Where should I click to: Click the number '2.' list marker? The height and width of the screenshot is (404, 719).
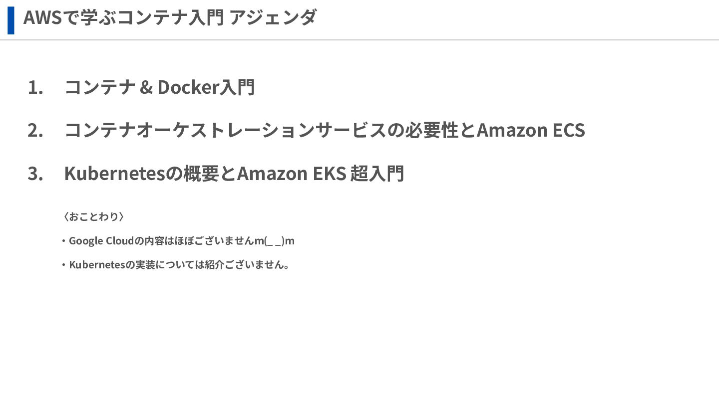[35, 130]
